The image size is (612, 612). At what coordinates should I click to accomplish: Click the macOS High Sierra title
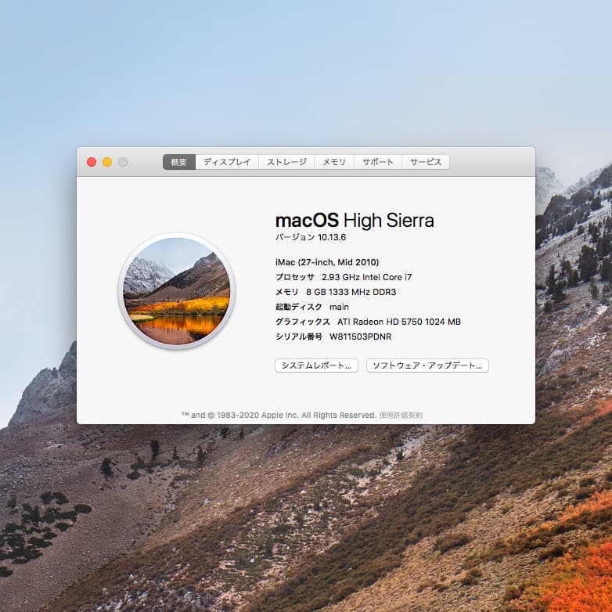pos(355,221)
